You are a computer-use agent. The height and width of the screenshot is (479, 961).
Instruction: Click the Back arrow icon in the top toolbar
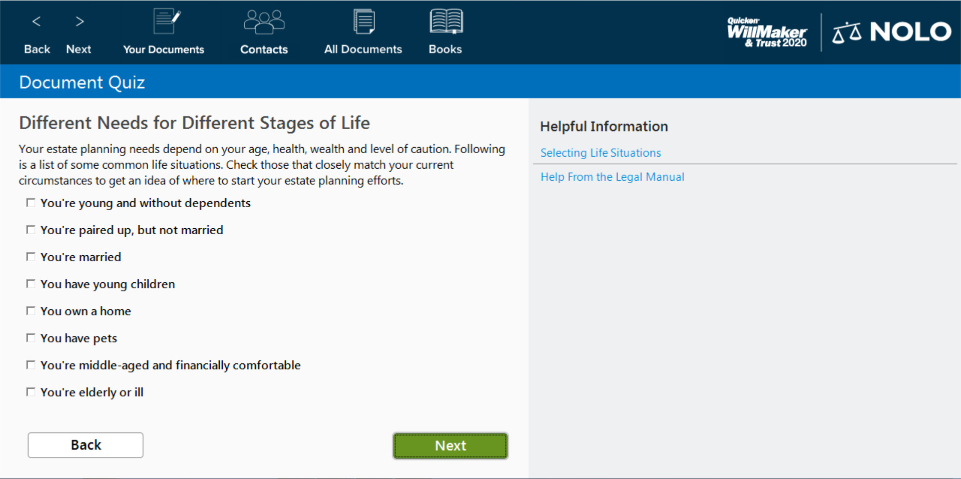tap(37, 22)
